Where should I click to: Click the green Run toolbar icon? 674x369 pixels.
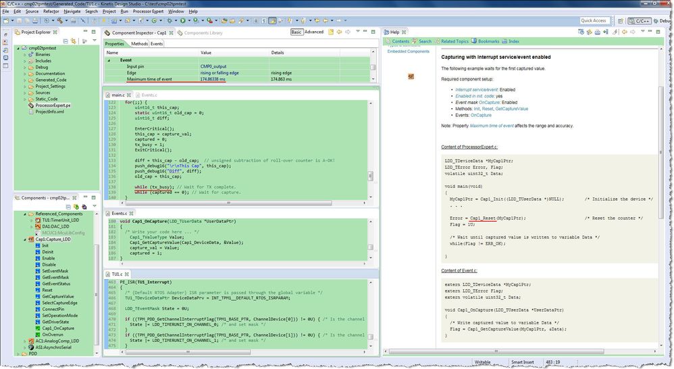coord(183,20)
